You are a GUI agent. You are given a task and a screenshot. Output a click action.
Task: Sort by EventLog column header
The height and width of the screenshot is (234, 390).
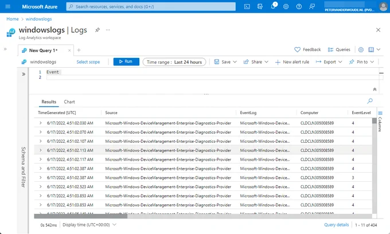click(248, 112)
